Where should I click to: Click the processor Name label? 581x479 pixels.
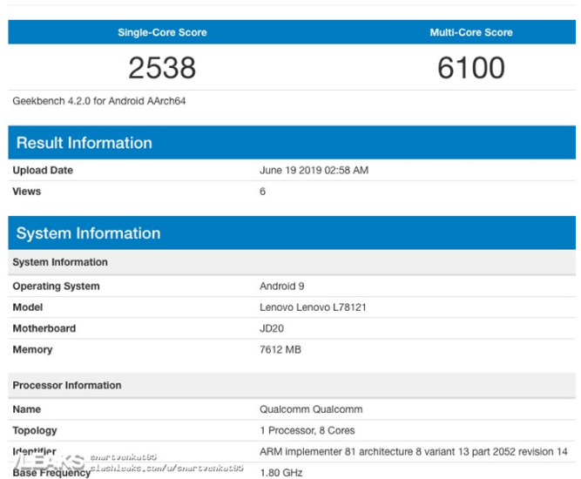tap(27, 409)
